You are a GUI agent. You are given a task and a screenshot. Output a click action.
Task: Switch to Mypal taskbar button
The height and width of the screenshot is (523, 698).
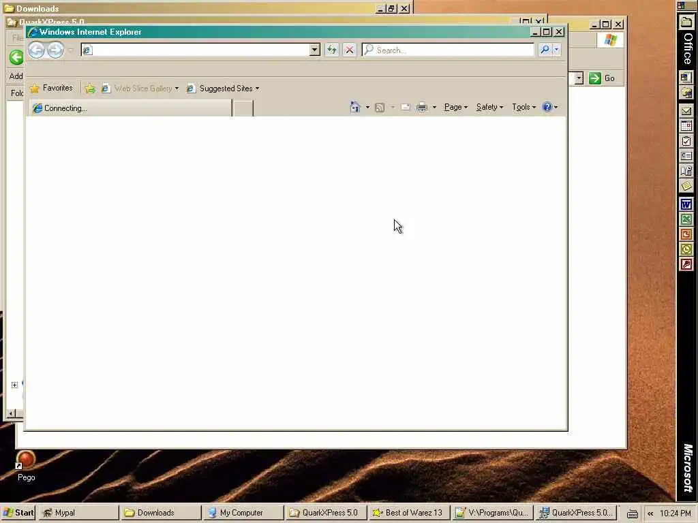pos(78,513)
